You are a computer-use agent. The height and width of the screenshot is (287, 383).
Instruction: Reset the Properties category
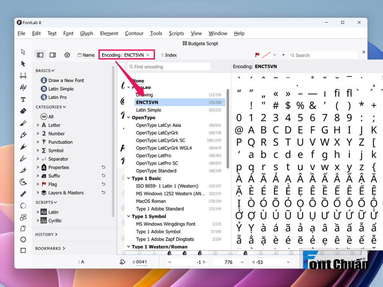[x=104, y=167]
